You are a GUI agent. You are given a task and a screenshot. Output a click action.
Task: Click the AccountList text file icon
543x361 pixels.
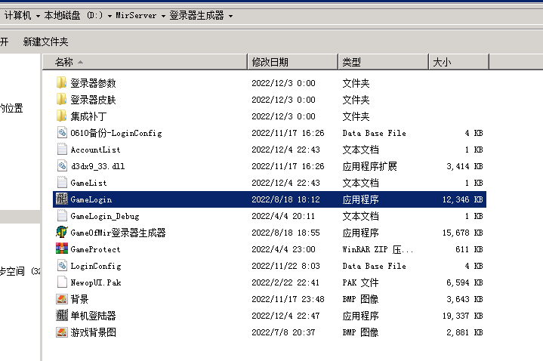62,150
